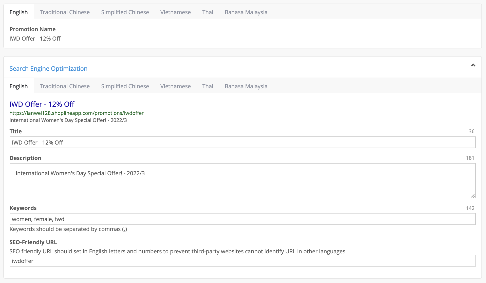Click the preview description 'International Women's Day Special Offer!'
The width and height of the screenshot is (486, 283).
(x=68, y=120)
